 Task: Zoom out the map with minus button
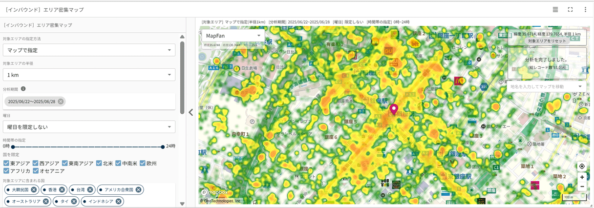coord(582,187)
